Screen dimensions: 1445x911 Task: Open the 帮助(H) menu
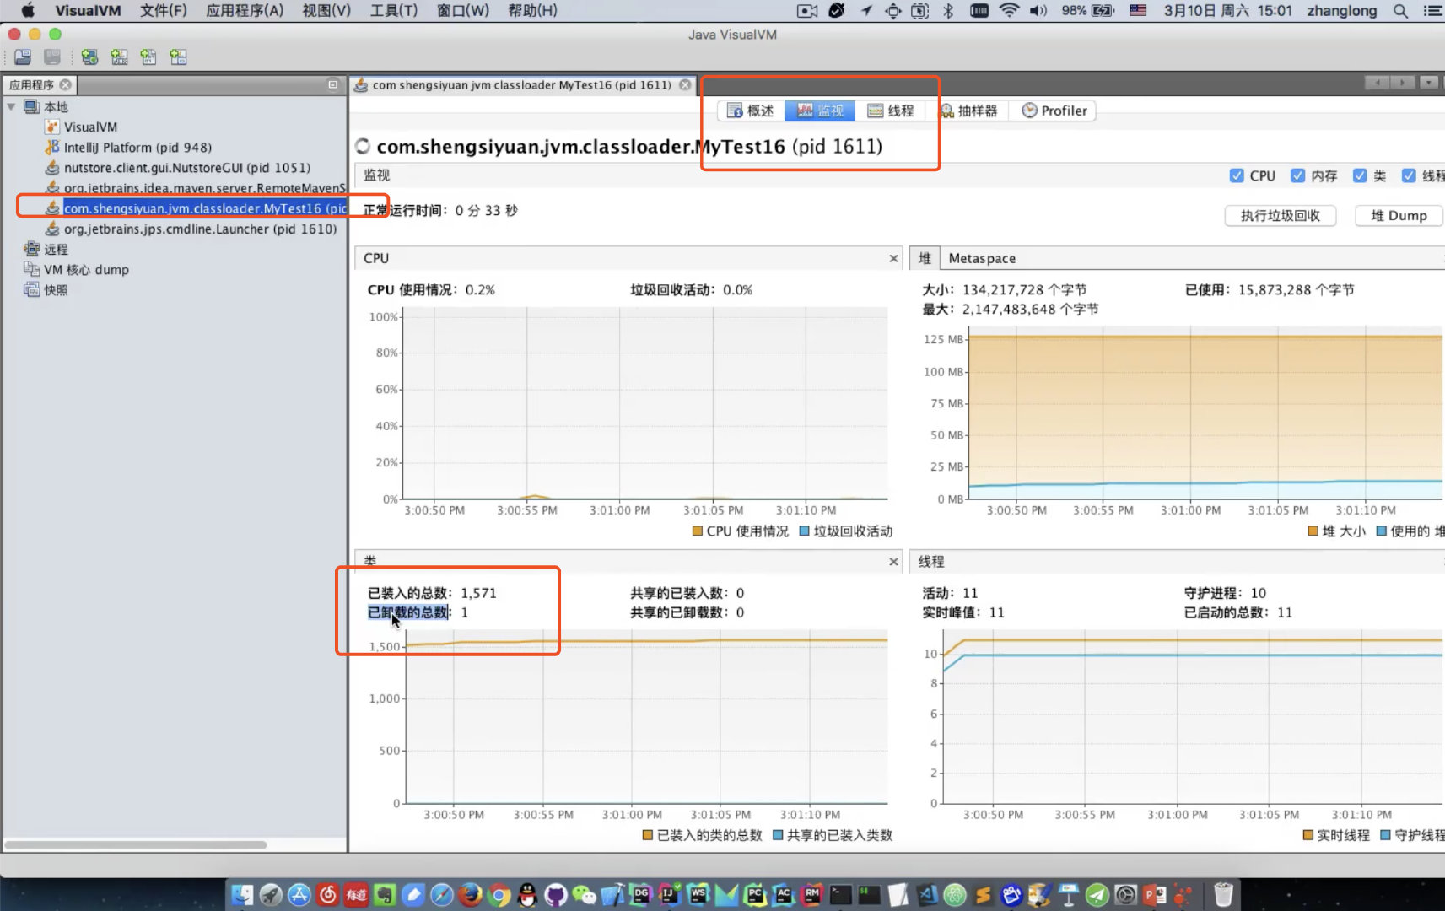click(x=532, y=11)
